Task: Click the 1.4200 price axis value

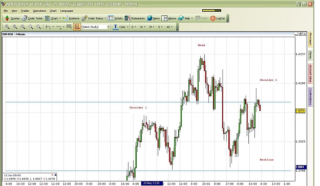Action: point(301,83)
